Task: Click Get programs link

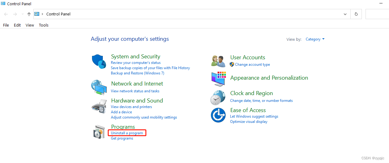Action: [122, 138]
